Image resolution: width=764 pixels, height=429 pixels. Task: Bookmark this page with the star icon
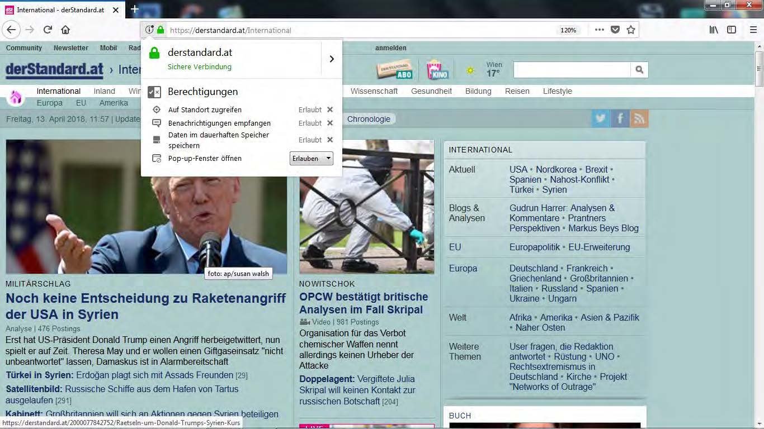point(631,30)
